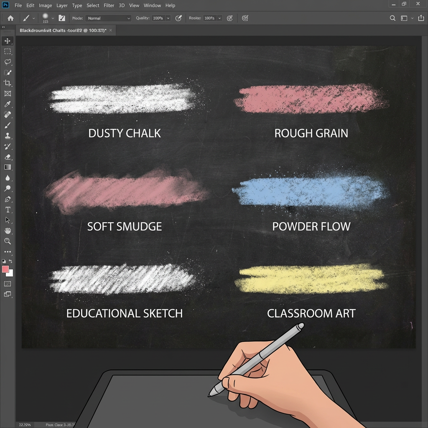Open the Filter menu
This screenshot has width=428, height=428.
pos(109,5)
